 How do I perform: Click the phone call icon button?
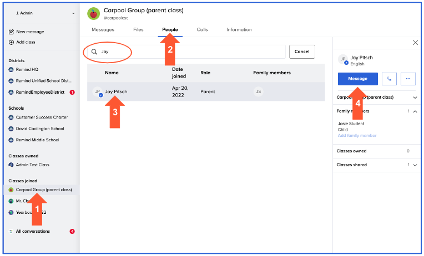tap(388, 79)
